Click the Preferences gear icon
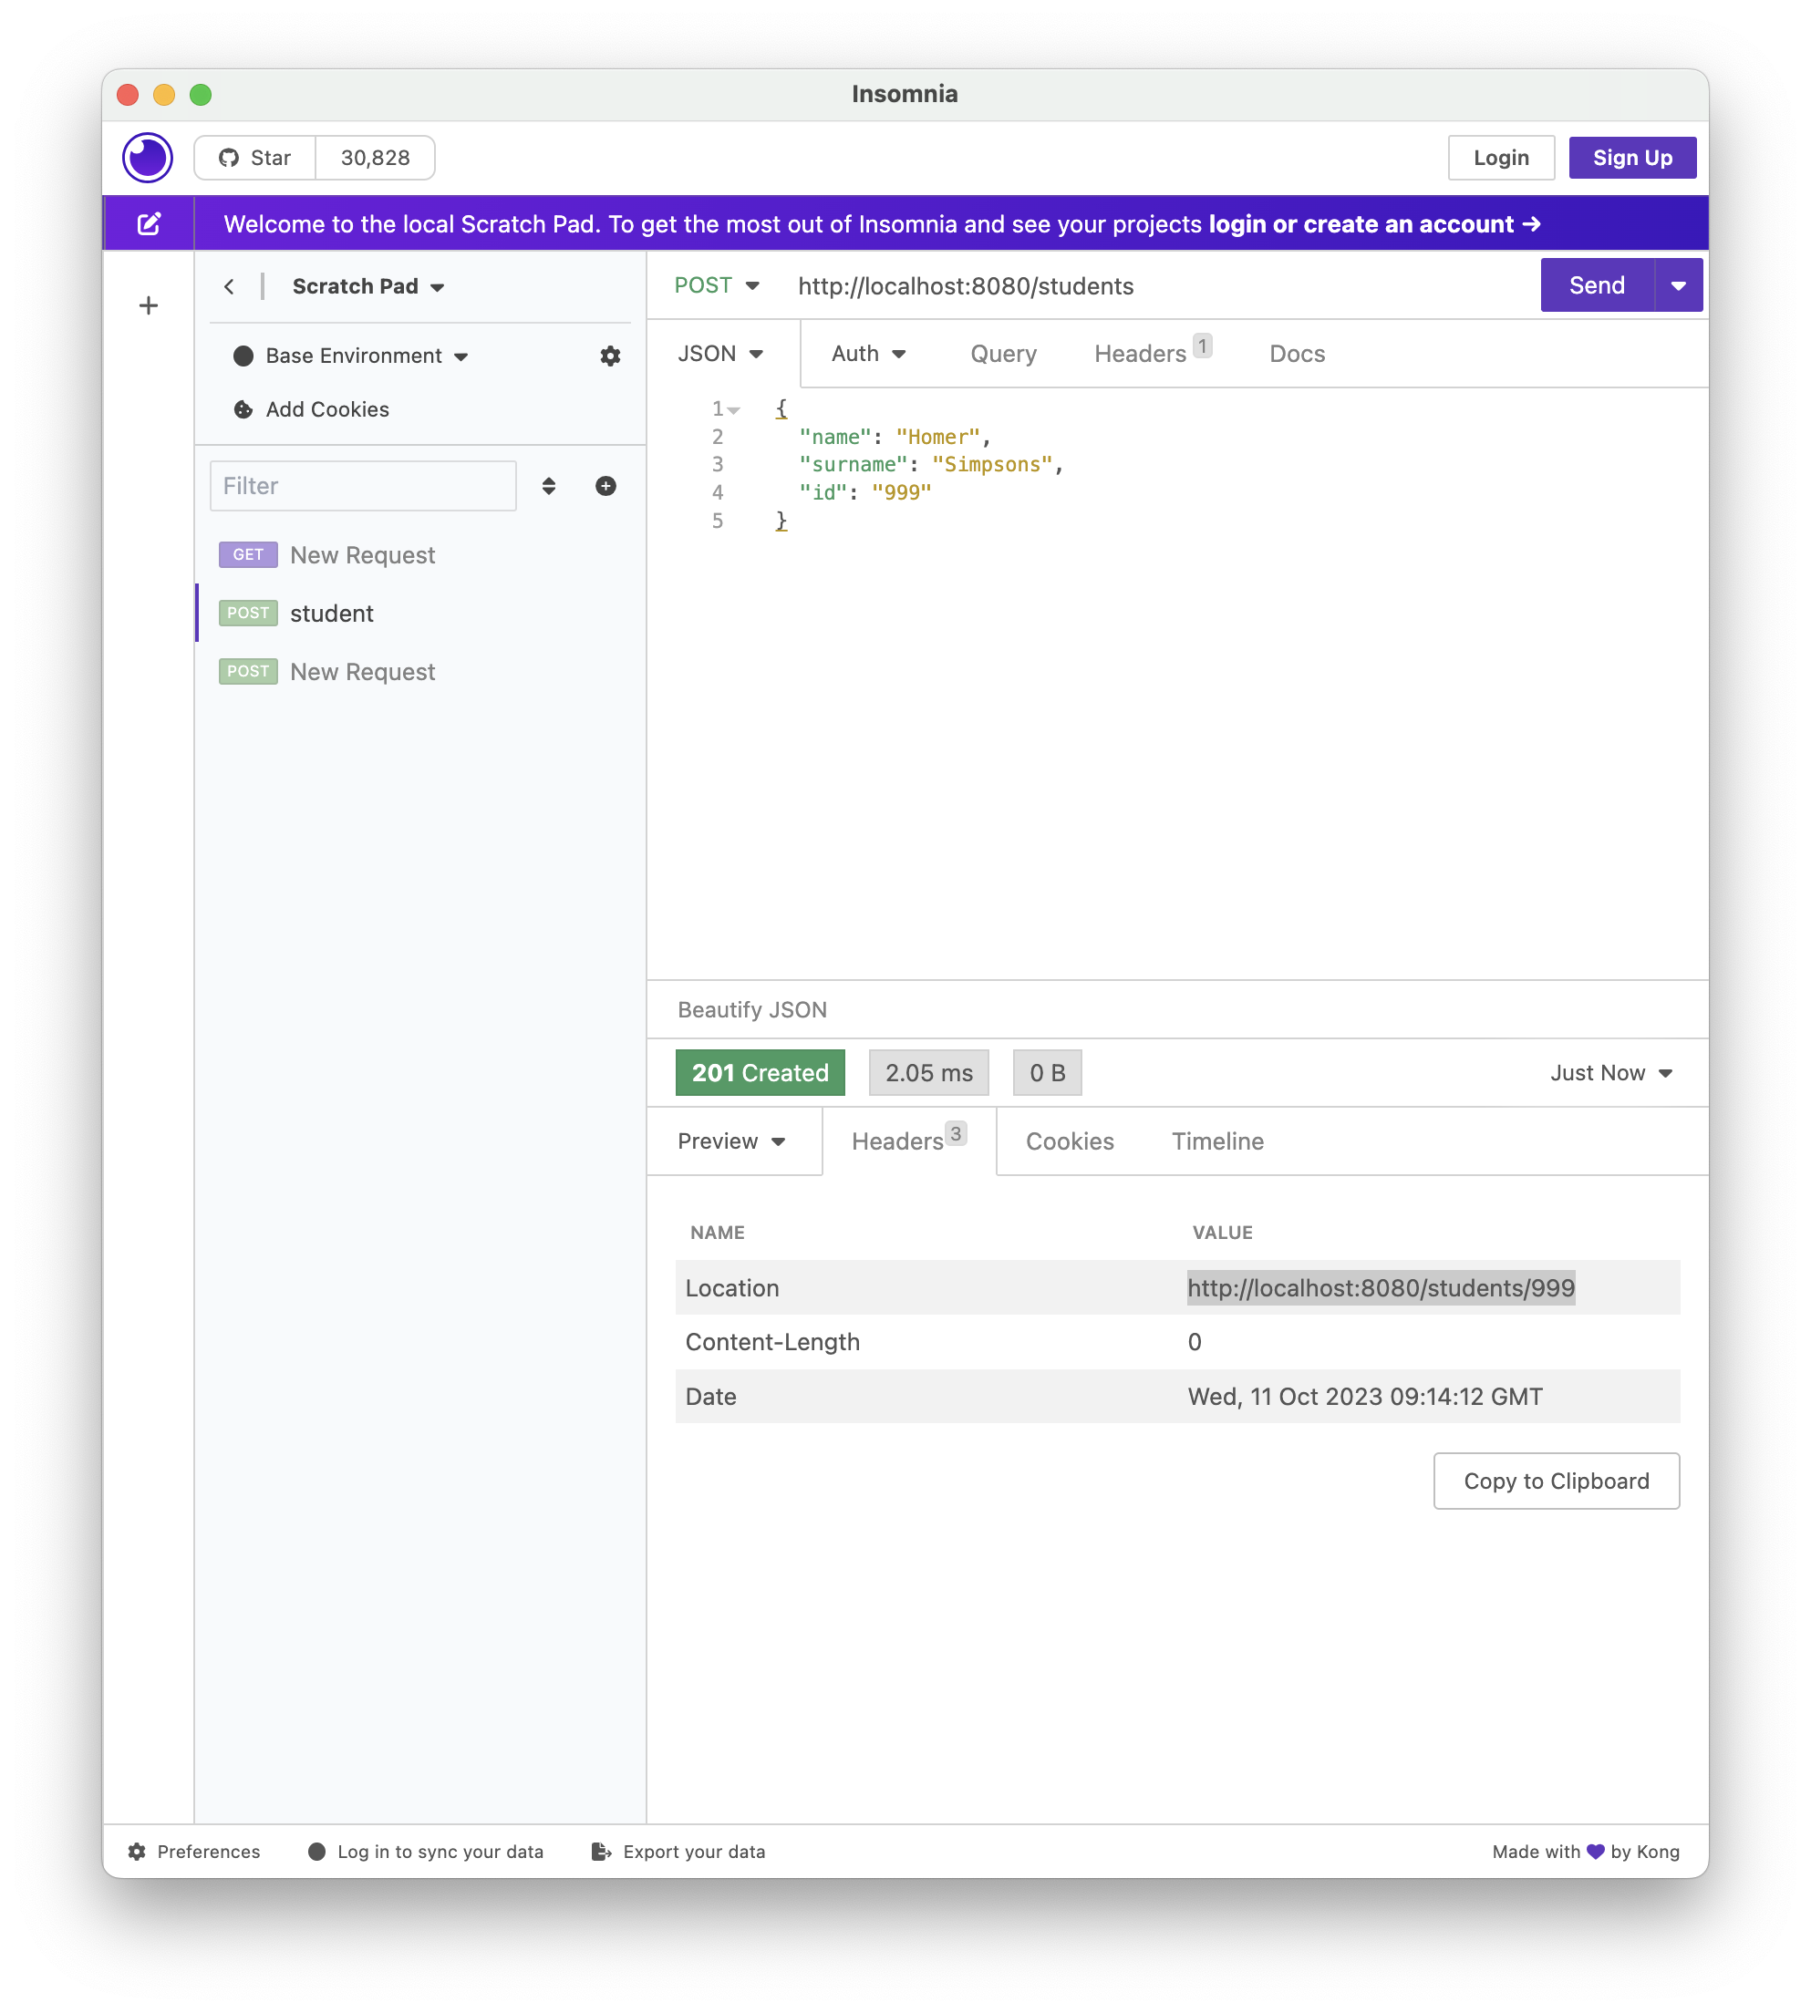 (x=136, y=1851)
